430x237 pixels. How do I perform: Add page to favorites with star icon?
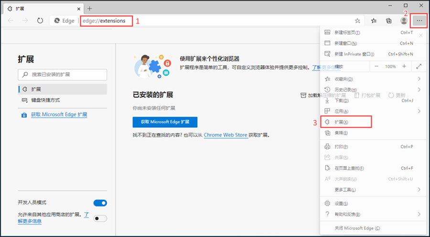coord(357,21)
